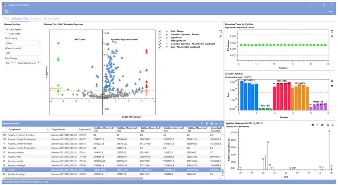338x185 pixels.
Task: Select the Pyrazine, ethyl- row
Action: click(112, 157)
